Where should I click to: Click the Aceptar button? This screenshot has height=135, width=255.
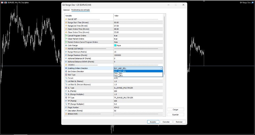(x=153, y=122)
